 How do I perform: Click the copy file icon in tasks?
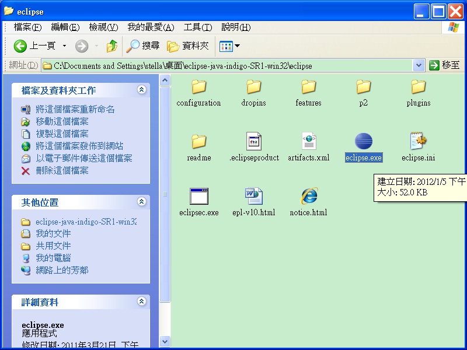pos(26,134)
